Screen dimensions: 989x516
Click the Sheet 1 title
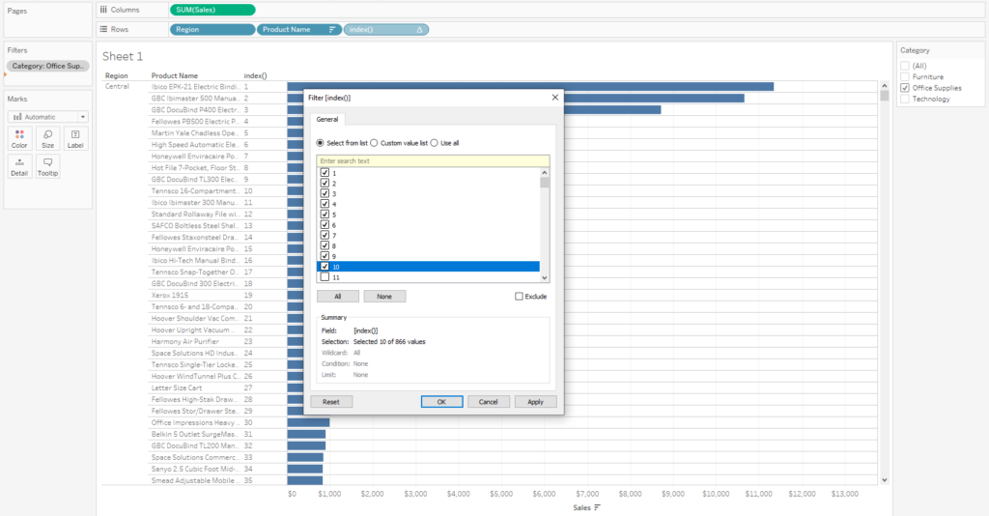[123, 56]
